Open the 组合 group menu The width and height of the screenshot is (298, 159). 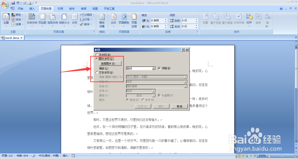[258, 20]
